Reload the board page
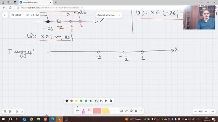Image resolution: width=218 pixels, height=122 pixels. pos(10,7)
